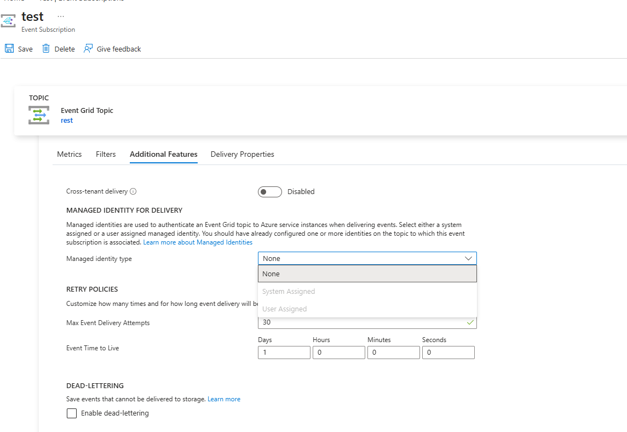Open the Delivery Properties tab
The image size is (627, 432).
tap(243, 154)
